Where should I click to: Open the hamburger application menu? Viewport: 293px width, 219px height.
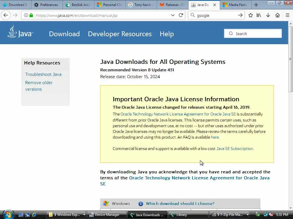pos(288,15)
